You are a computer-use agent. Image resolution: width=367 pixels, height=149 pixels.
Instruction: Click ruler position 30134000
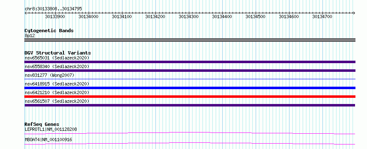tap(89, 17)
